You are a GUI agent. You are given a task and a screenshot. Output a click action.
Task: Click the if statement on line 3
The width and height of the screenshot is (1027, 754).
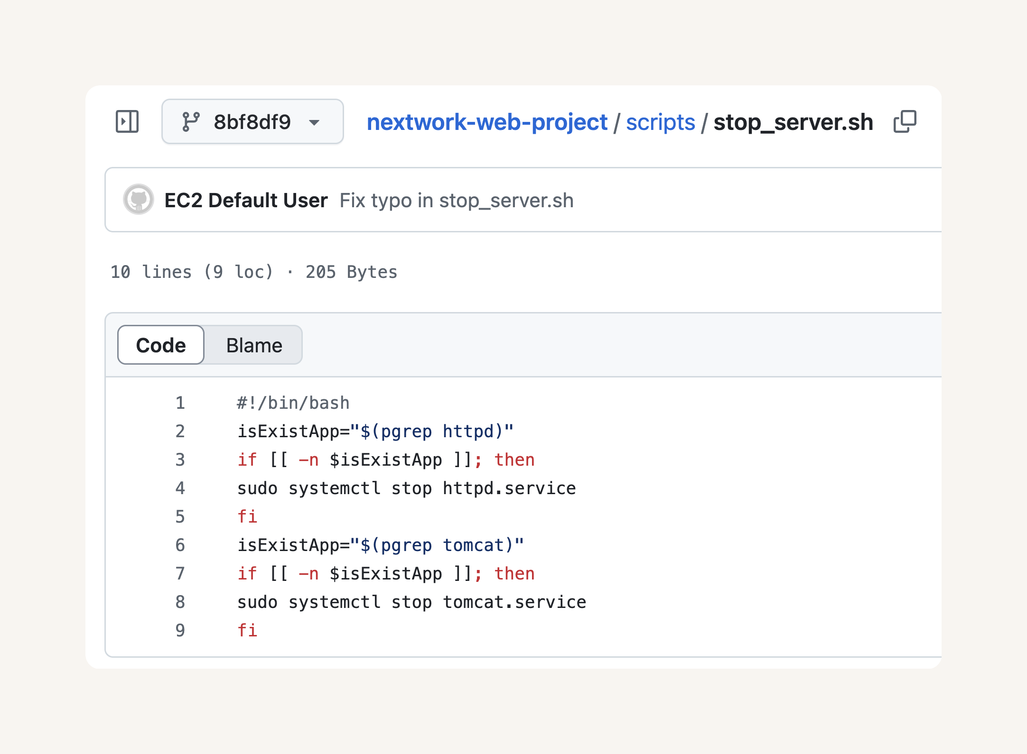point(386,460)
